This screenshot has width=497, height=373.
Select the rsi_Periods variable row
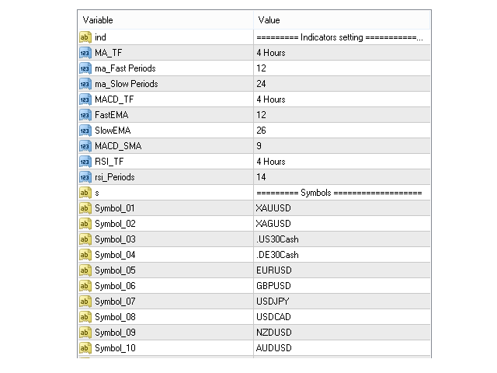coord(114,177)
